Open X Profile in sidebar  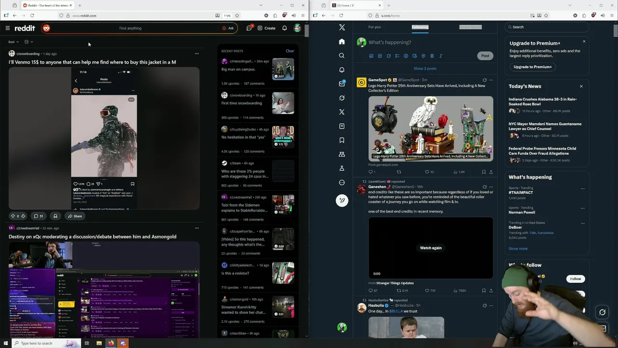pyautogui.click(x=342, y=168)
